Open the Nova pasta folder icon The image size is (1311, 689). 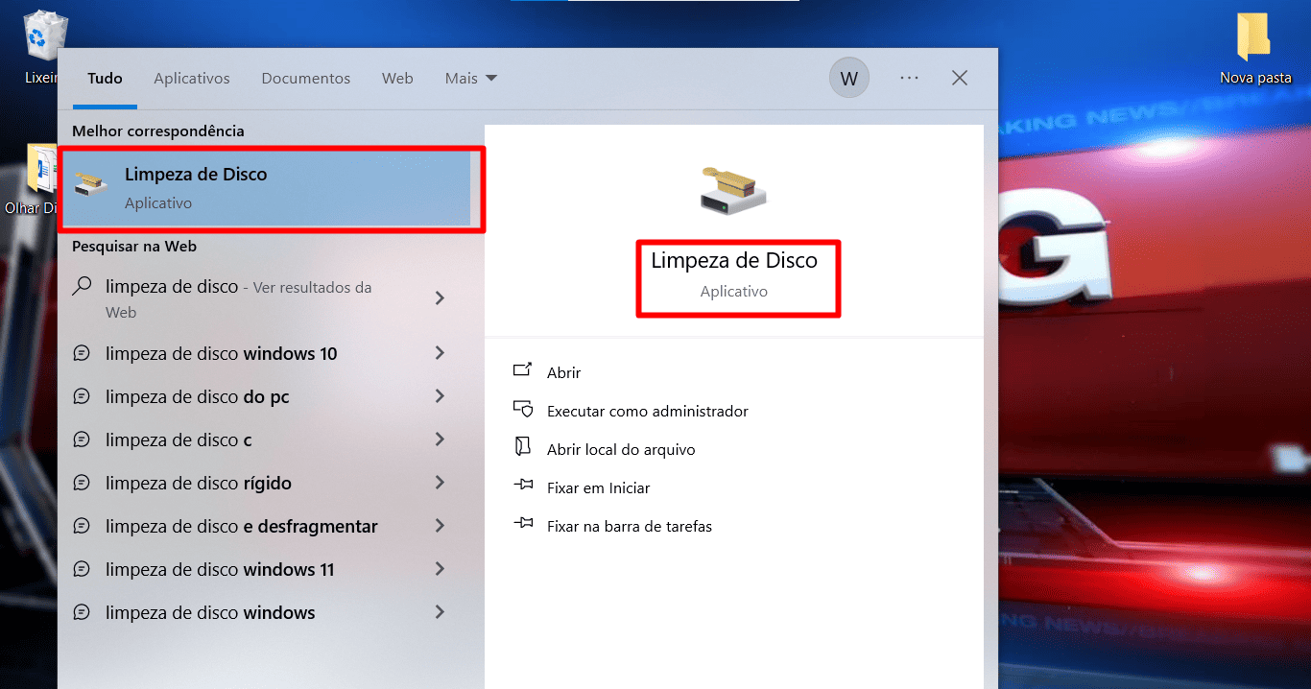coord(1254,38)
